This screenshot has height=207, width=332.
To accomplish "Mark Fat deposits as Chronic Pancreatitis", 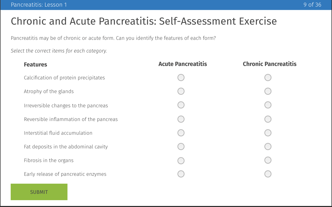I will pyautogui.click(x=268, y=146).
